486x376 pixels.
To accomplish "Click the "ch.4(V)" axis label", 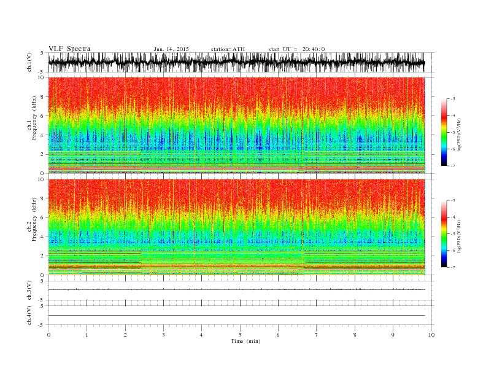I will coord(29,315).
